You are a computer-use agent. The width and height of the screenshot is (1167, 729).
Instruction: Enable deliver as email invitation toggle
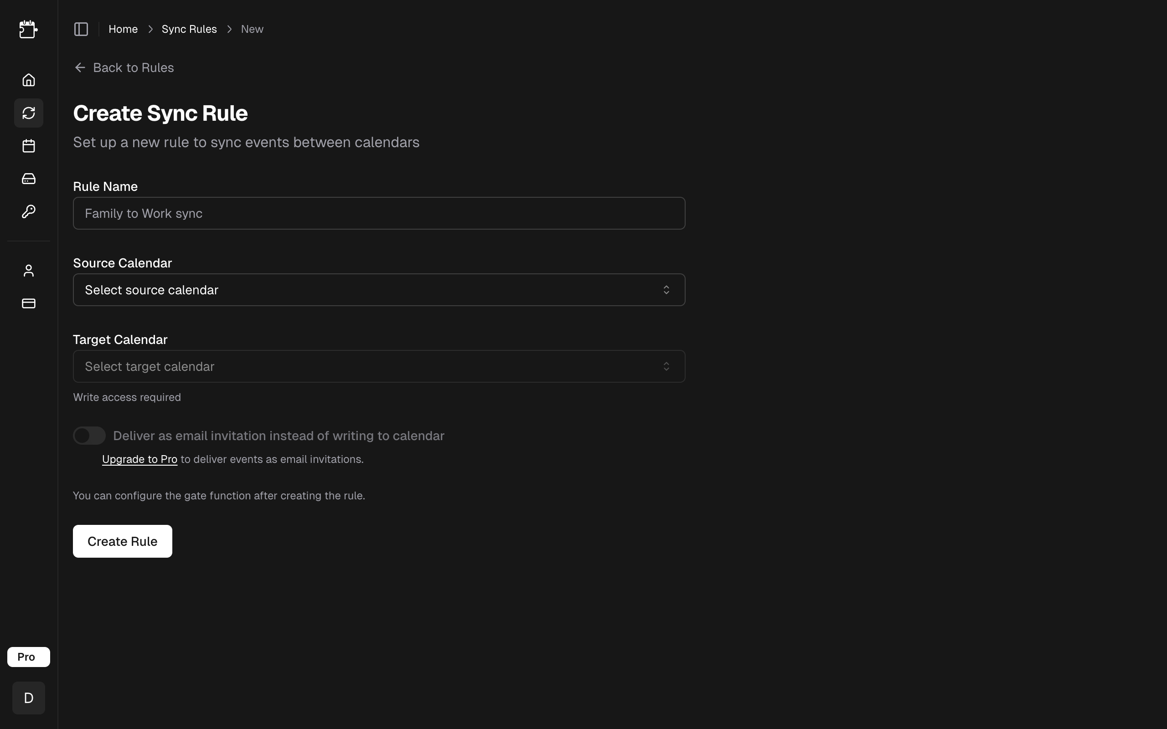(x=89, y=435)
